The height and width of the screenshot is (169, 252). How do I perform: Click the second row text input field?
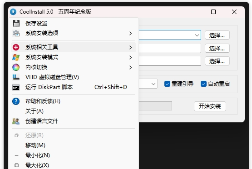170,48
